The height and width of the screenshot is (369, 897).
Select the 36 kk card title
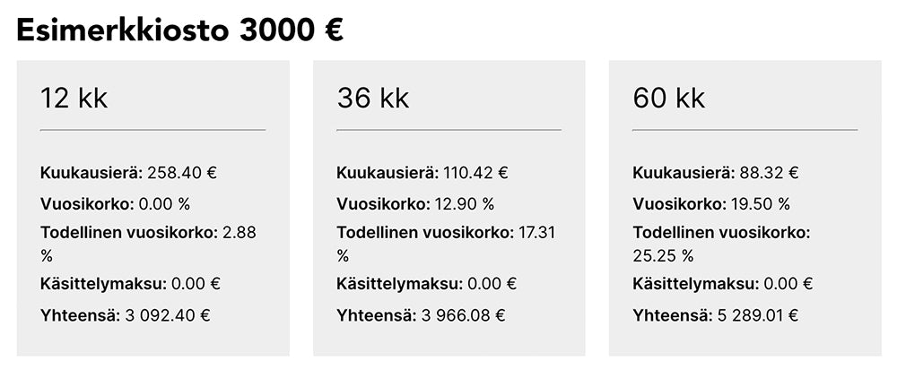pos(372,98)
